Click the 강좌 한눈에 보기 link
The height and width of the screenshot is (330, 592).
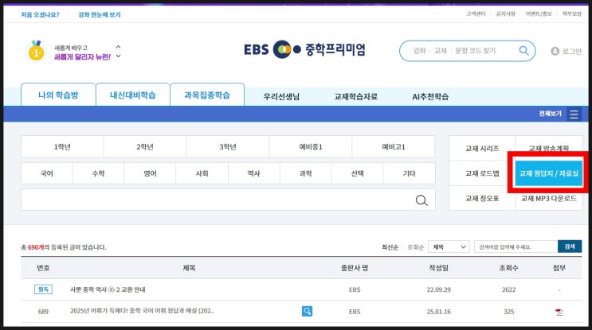(100, 14)
